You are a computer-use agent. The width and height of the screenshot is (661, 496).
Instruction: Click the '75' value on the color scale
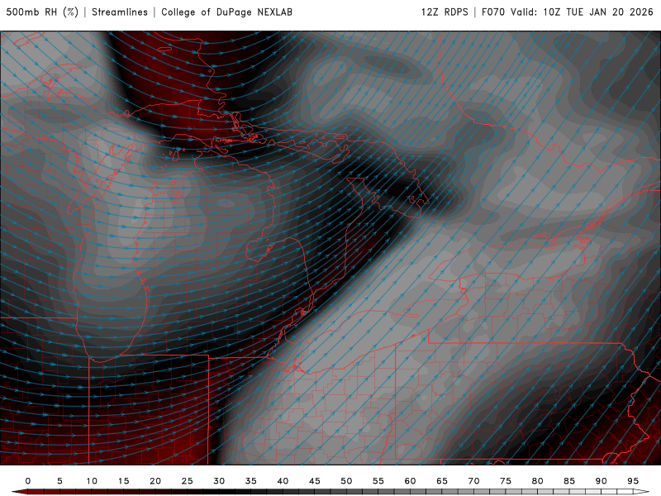(506, 481)
